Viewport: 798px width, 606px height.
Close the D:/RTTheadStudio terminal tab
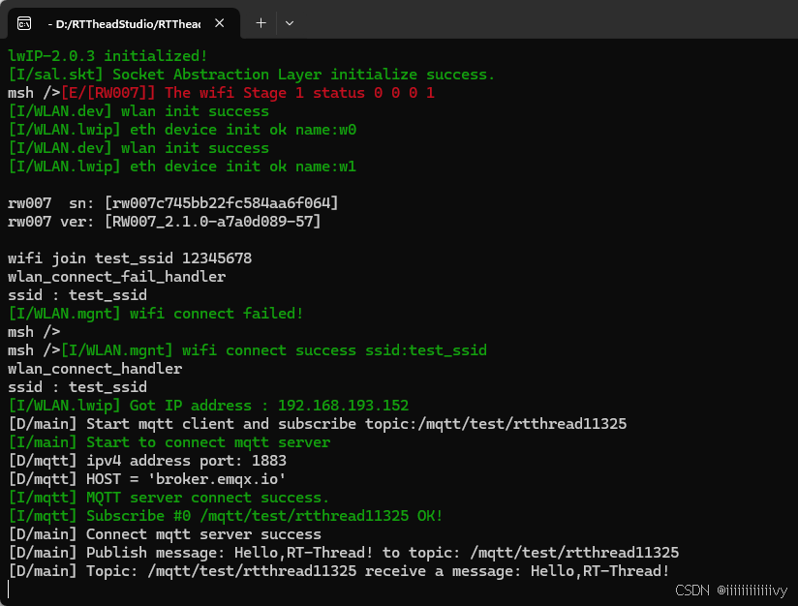tap(219, 23)
